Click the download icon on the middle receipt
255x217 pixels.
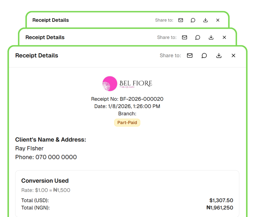pyautogui.click(x=211, y=37)
